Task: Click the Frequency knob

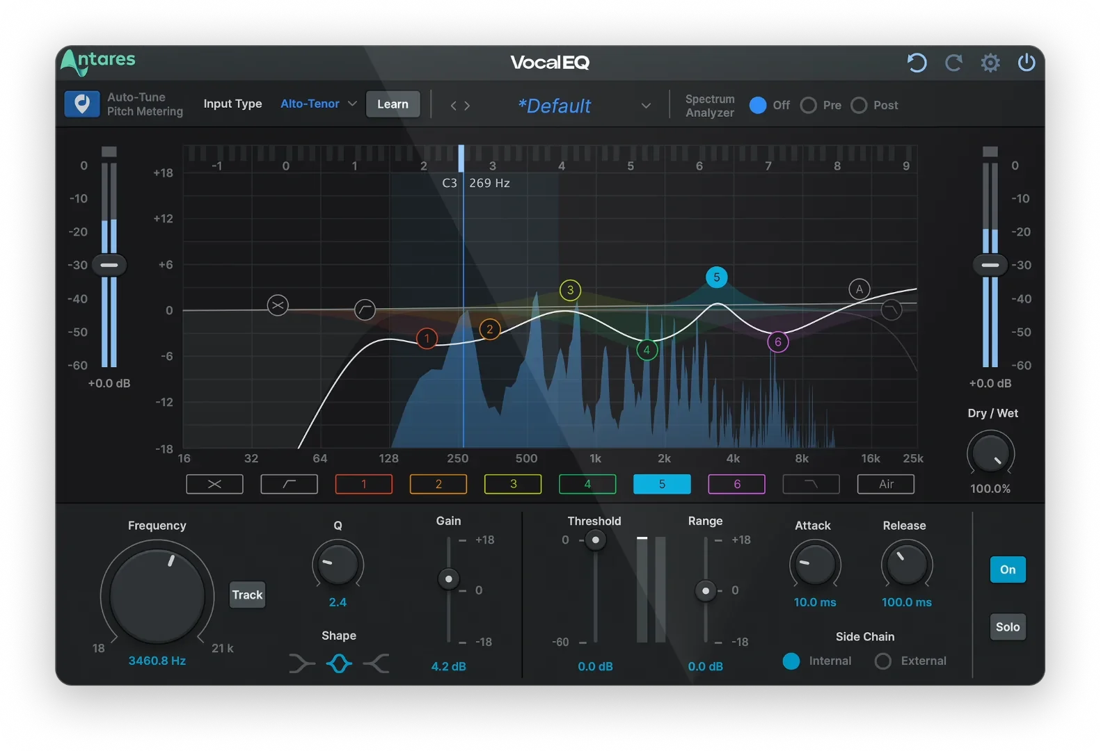Action: coord(157,595)
